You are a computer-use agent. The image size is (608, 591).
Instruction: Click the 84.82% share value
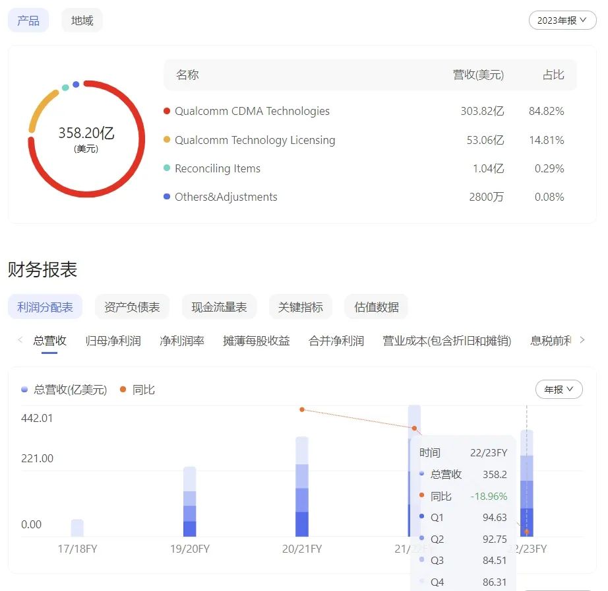pyautogui.click(x=547, y=111)
